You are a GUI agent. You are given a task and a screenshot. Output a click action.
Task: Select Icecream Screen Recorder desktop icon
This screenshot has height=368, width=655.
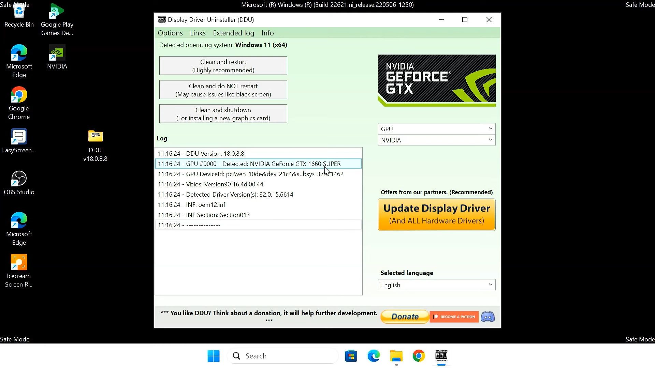tap(19, 271)
